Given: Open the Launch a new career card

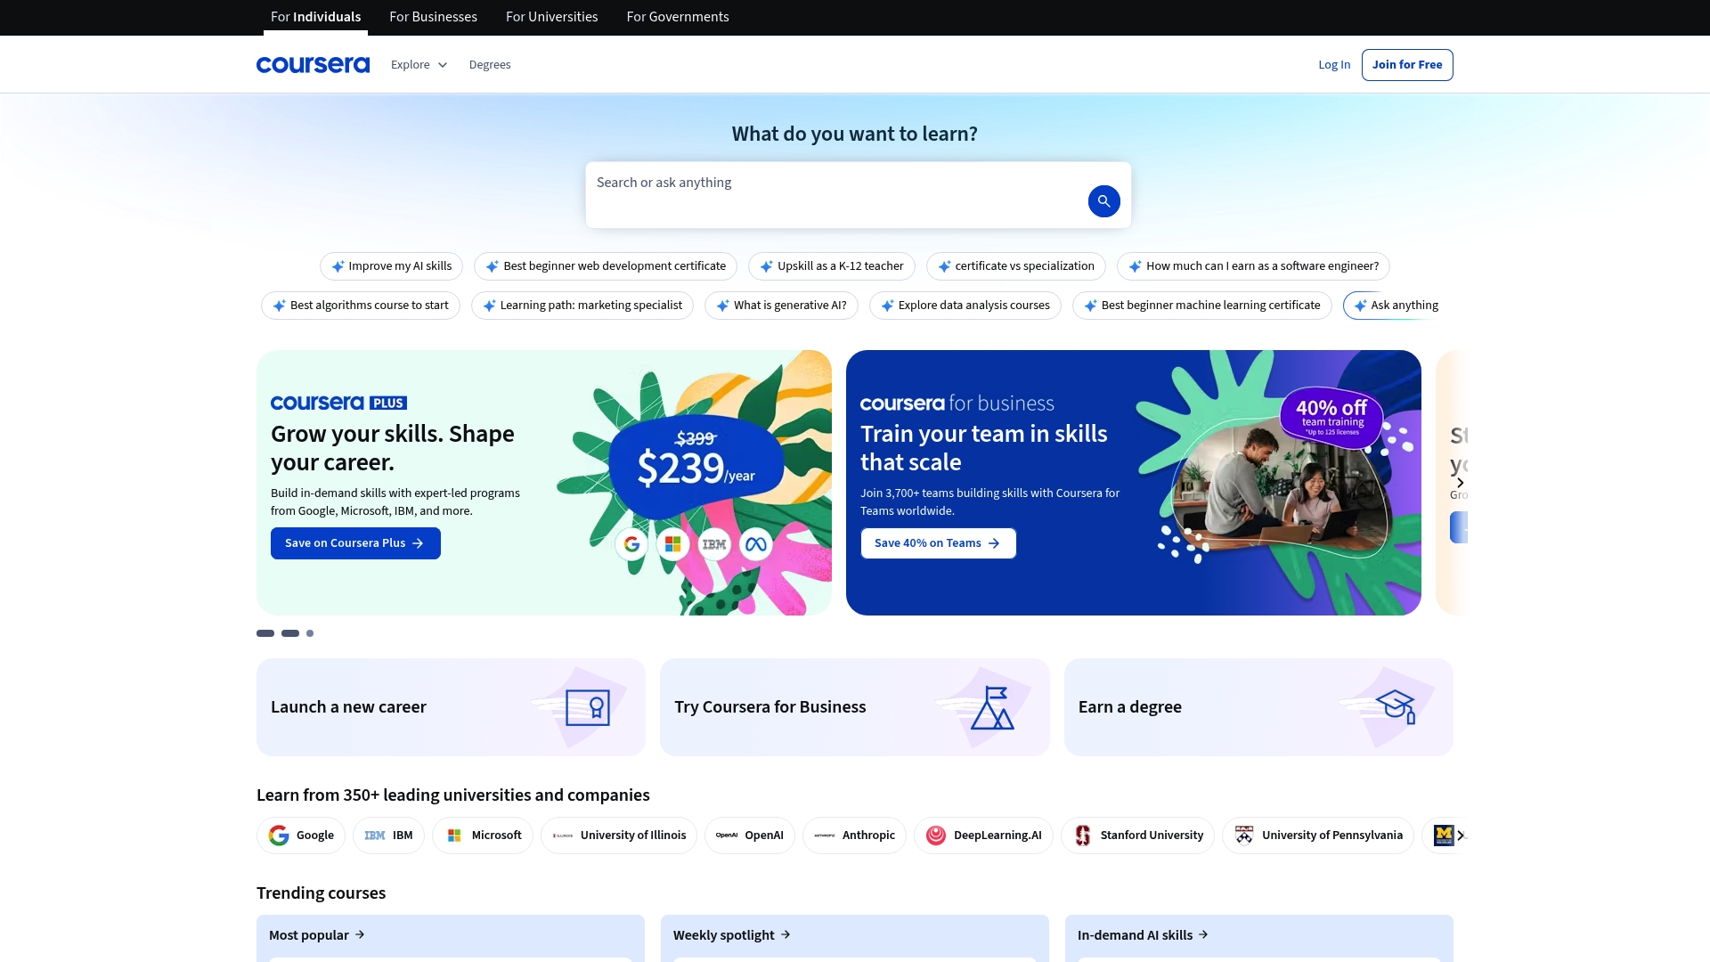Looking at the screenshot, I should pos(451,707).
